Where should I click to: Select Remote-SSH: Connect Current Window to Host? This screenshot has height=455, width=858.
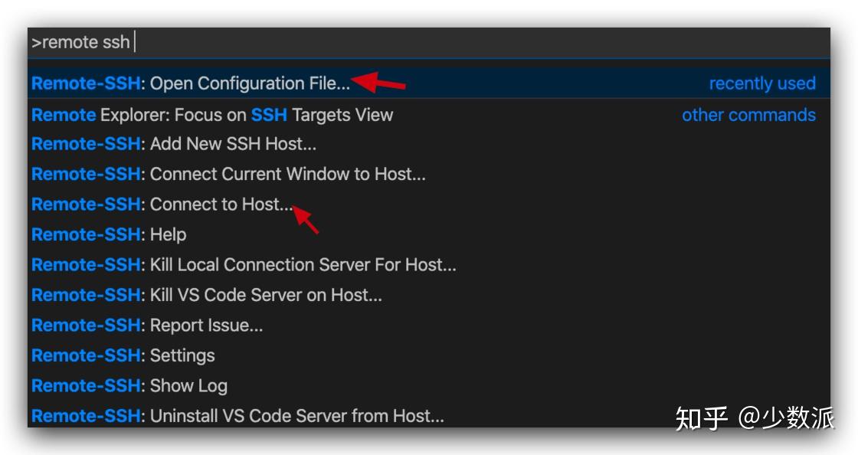point(429,174)
